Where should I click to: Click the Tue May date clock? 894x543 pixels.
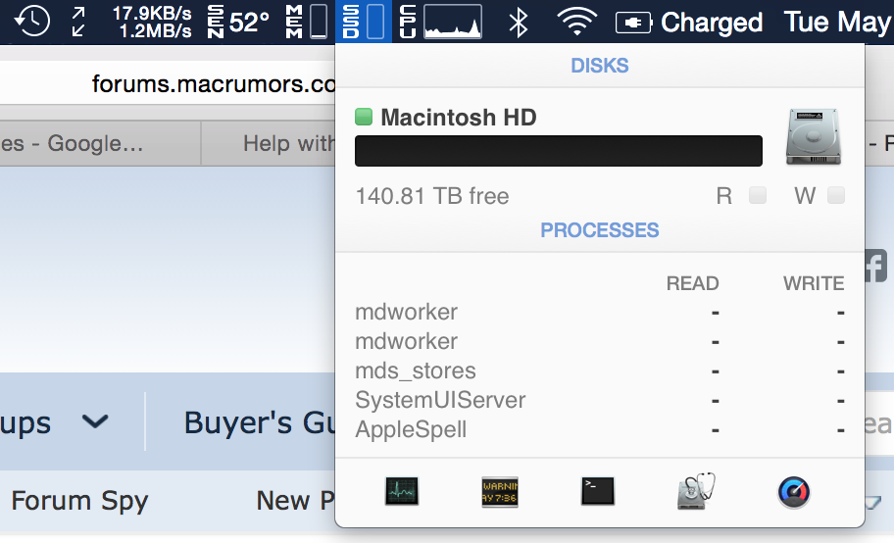tap(838, 23)
